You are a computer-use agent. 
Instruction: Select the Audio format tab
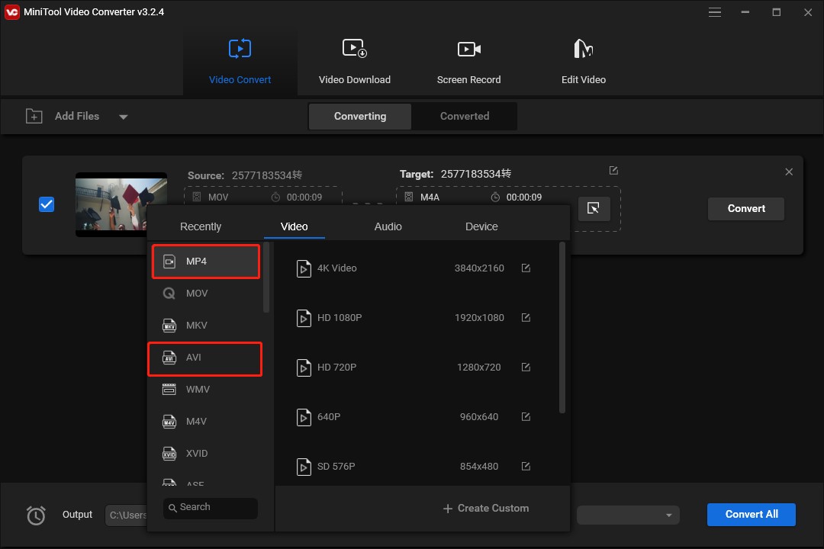click(x=388, y=226)
